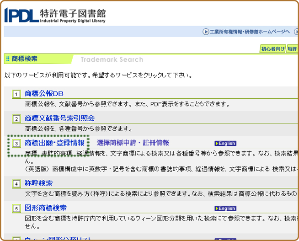299x241 pixels.
Task: Open 工業所有権情報・研修館ホームページへ link
Action: coord(250,32)
